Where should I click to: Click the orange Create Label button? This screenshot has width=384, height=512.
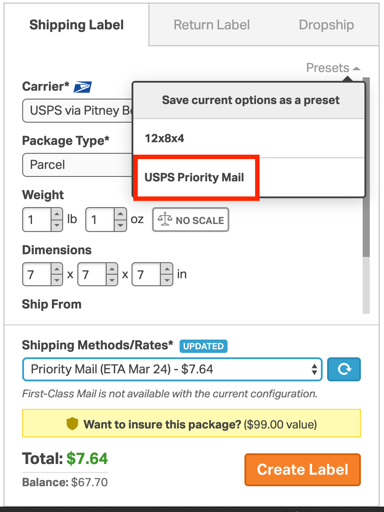302,469
